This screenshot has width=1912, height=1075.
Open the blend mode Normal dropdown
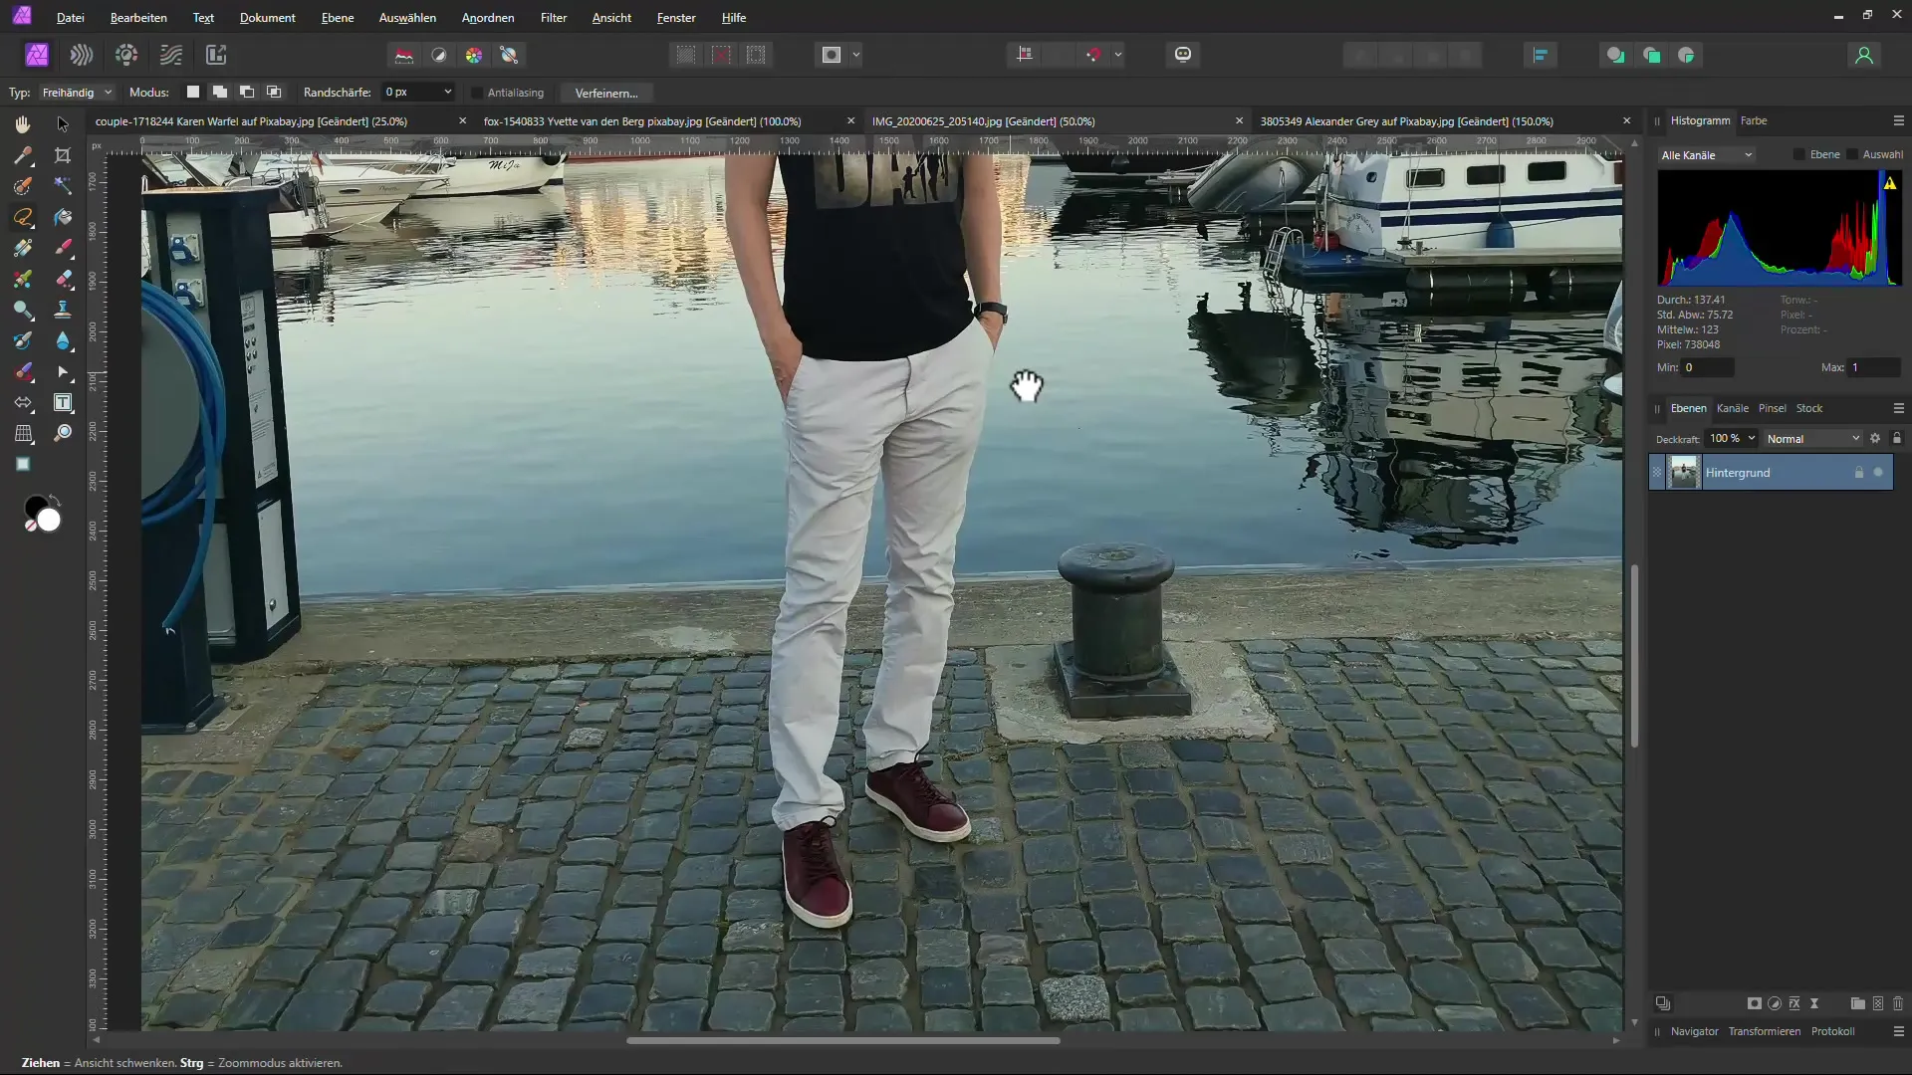1812,439
